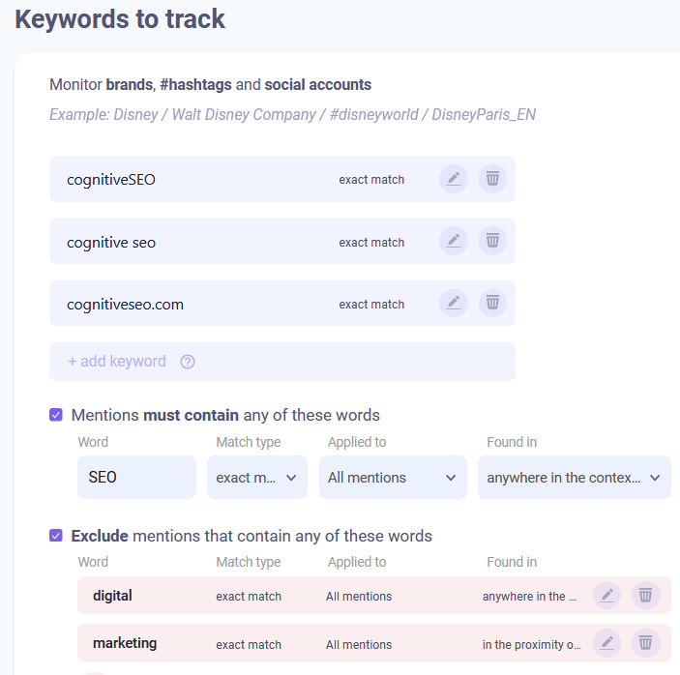Viewport: 680px width, 675px height.
Task: Delete the cognitiveseo.com keyword
Action: 492,303
